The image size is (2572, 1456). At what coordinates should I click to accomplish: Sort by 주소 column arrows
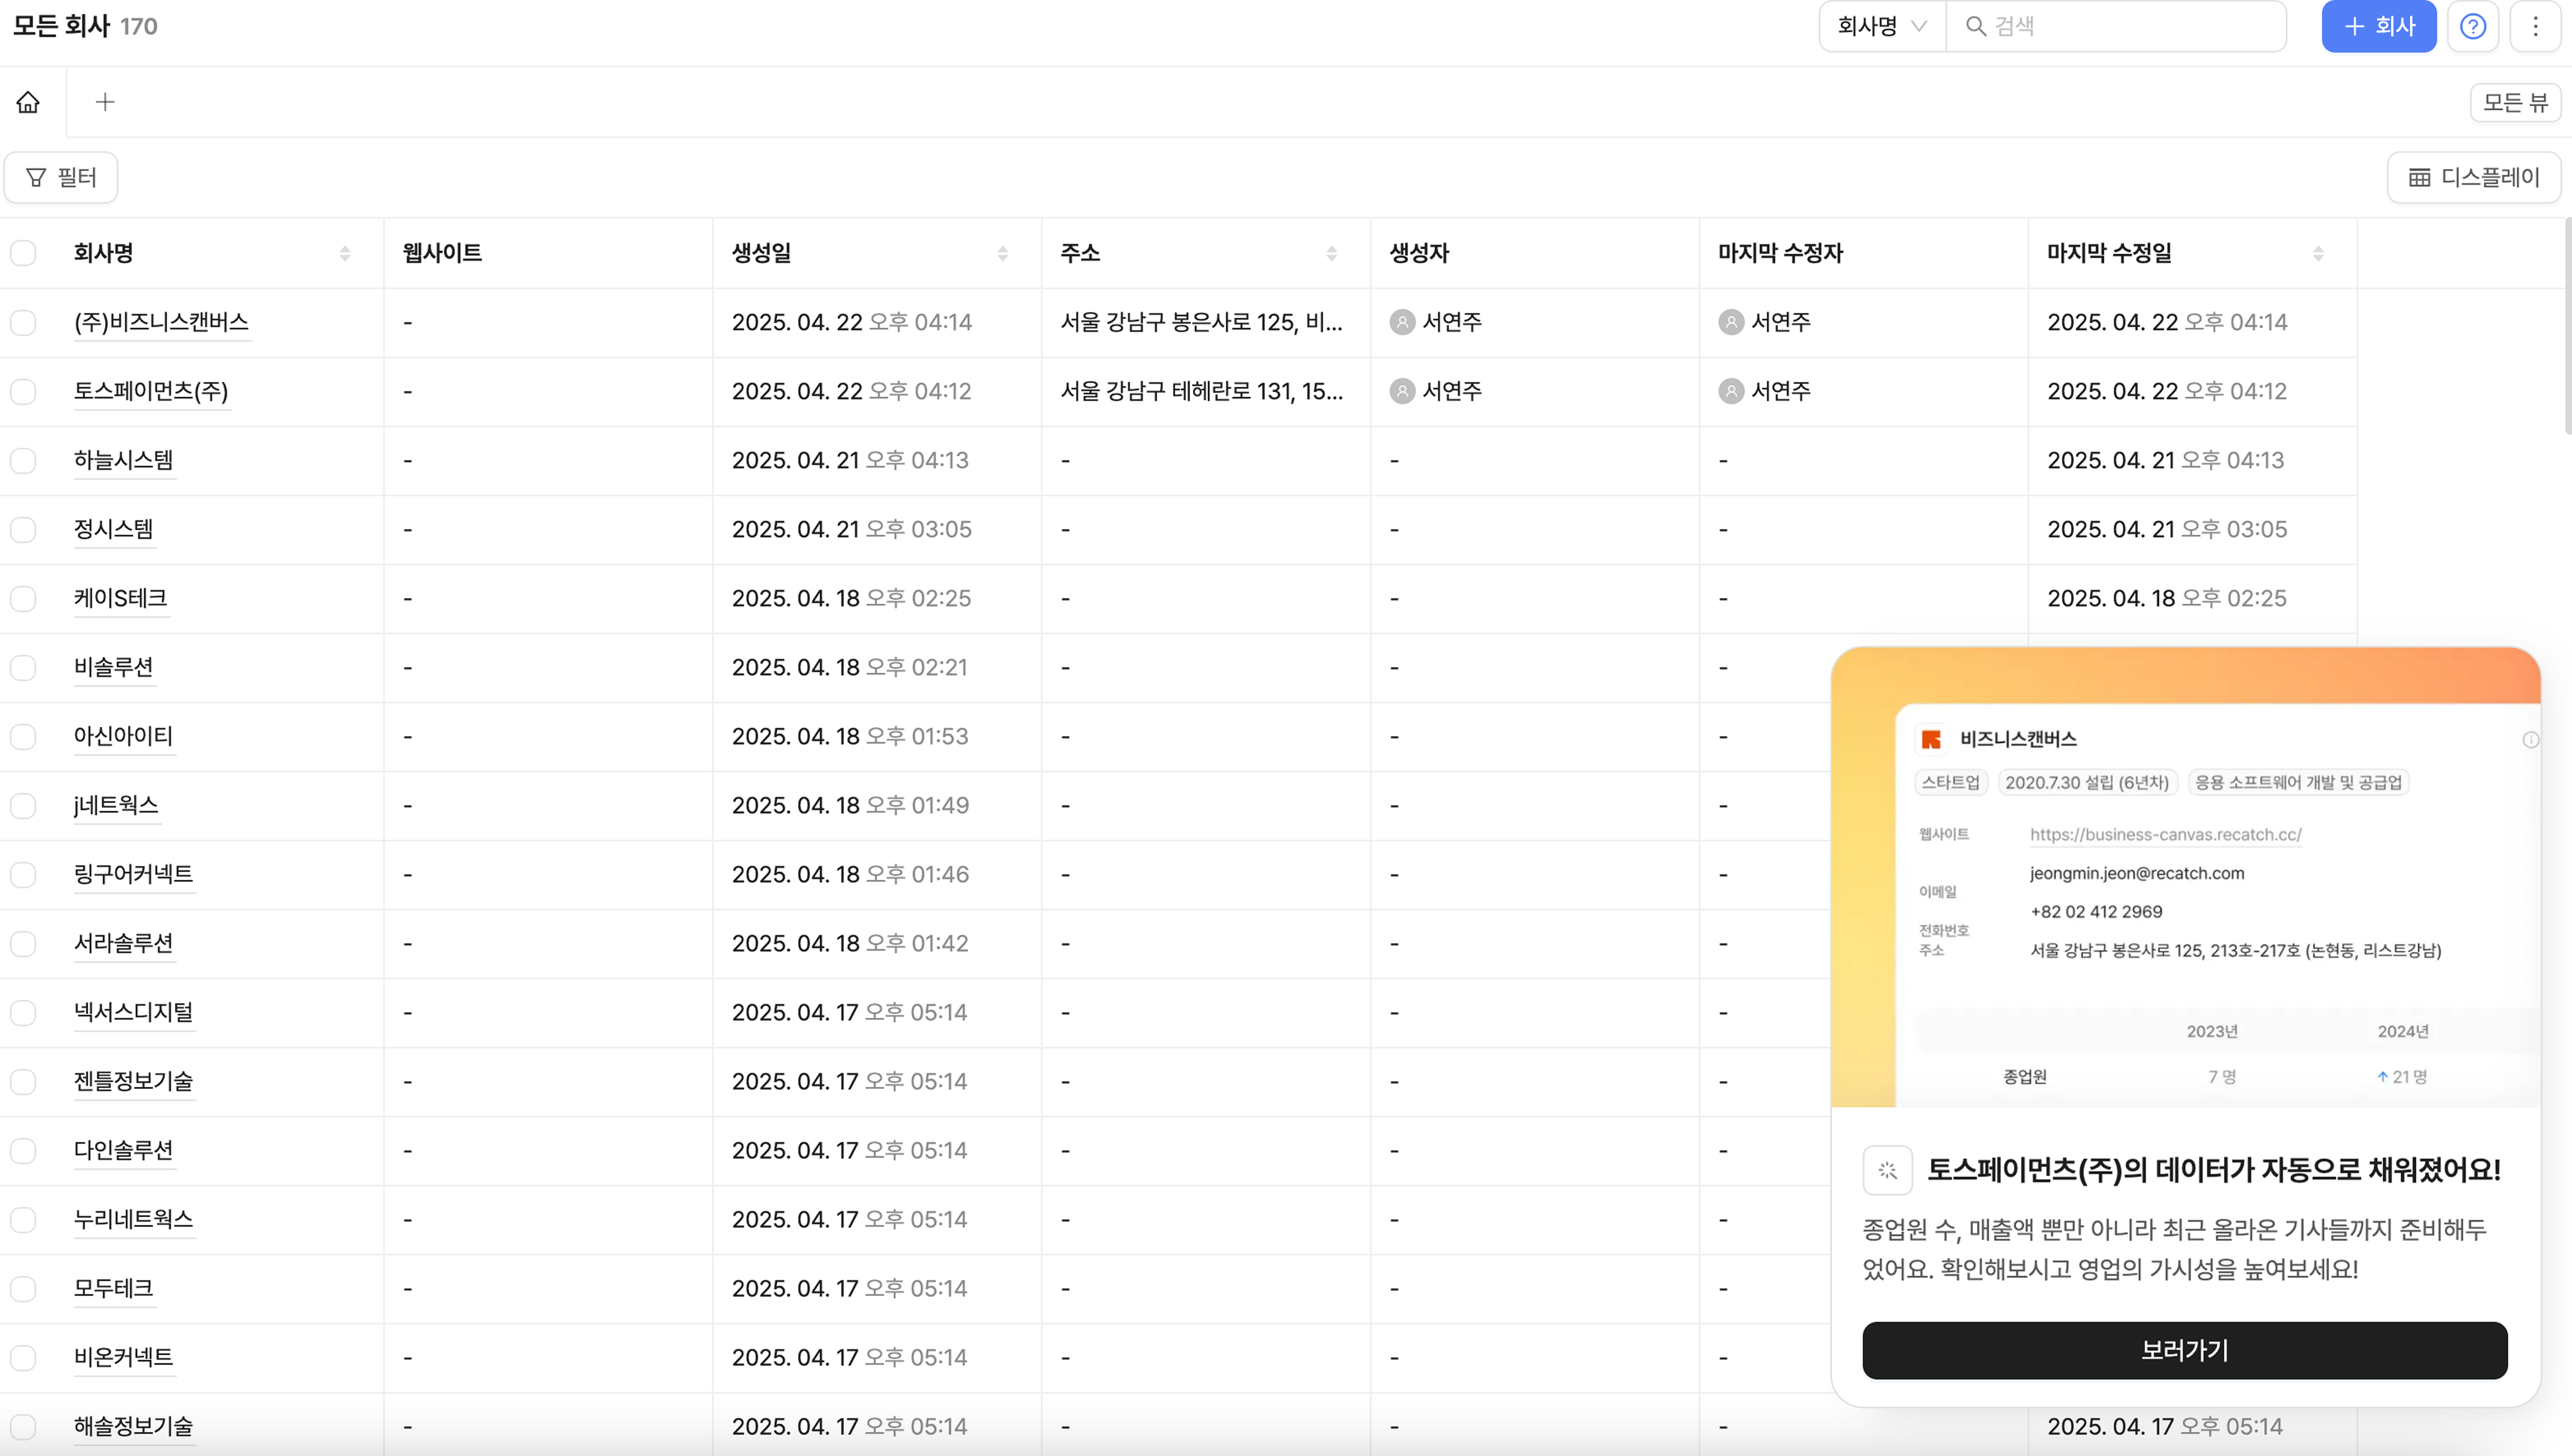[x=1331, y=253]
